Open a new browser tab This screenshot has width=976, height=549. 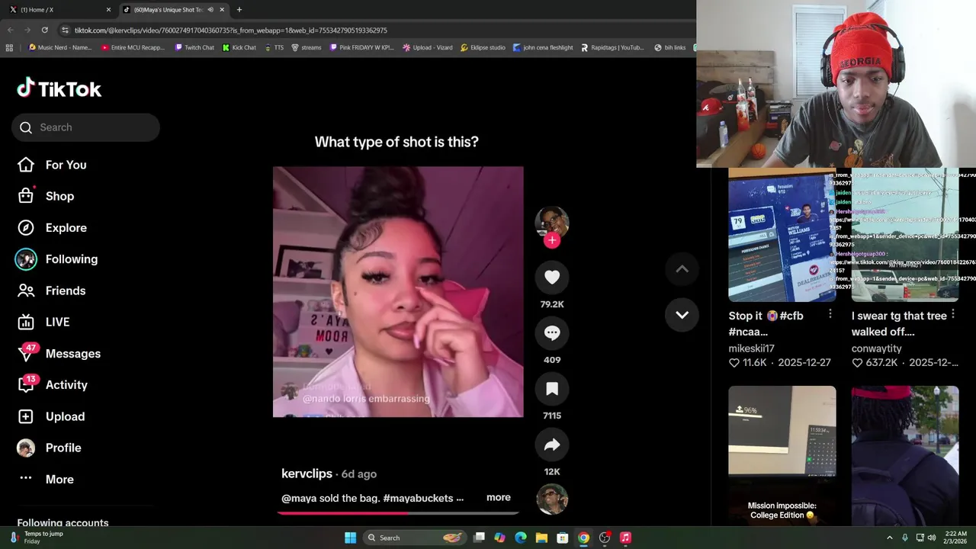tap(239, 10)
